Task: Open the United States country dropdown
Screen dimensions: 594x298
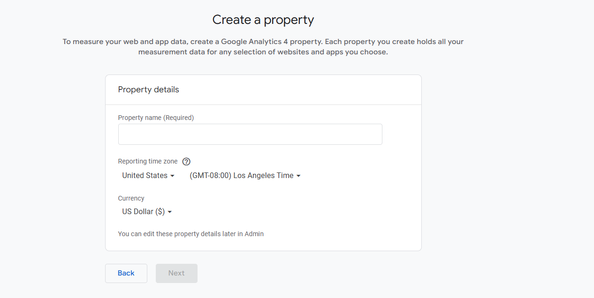Action: pyautogui.click(x=148, y=176)
